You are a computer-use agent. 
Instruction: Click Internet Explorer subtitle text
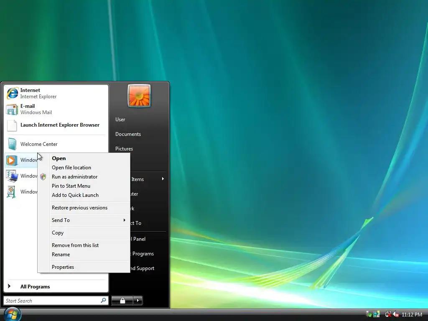38,97
